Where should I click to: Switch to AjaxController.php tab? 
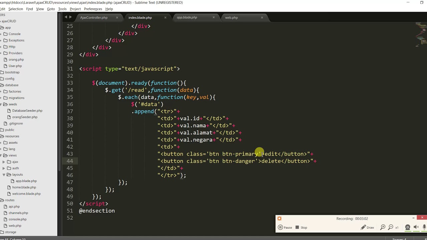[x=94, y=17]
